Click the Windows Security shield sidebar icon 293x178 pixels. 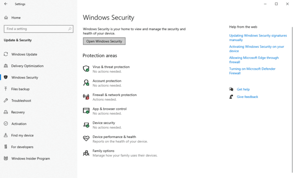coord(6,77)
